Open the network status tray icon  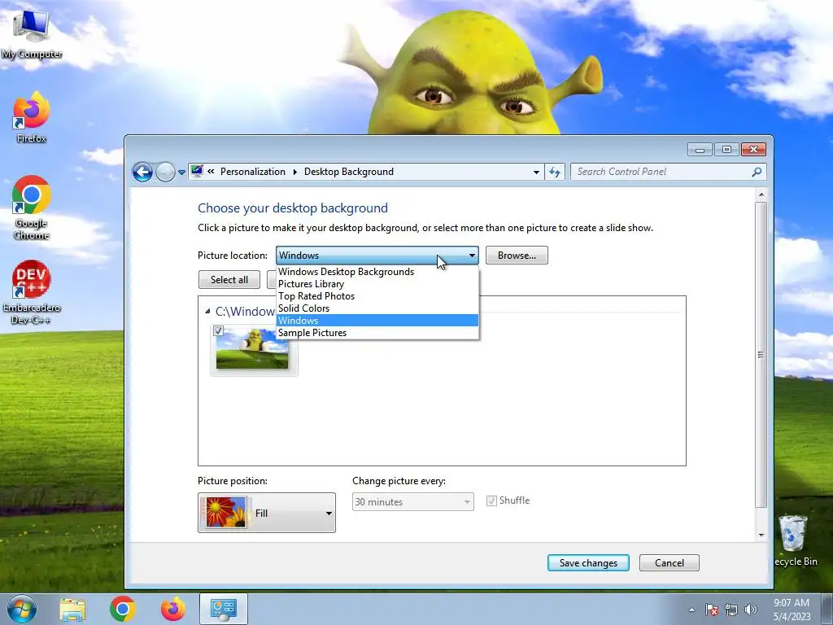[x=731, y=610]
